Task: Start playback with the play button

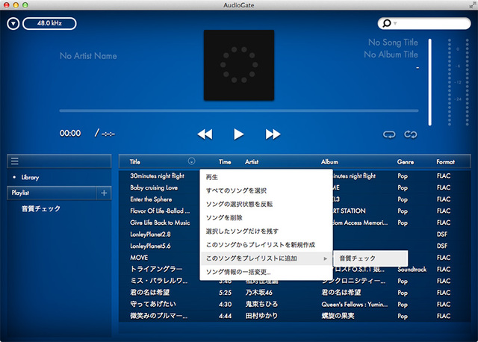Action: [x=239, y=134]
